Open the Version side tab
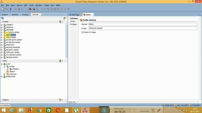 tap(73, 21)
